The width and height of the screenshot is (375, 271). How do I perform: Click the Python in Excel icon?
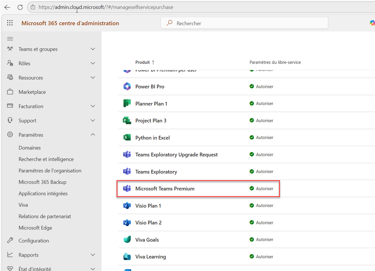click(127, 138)
